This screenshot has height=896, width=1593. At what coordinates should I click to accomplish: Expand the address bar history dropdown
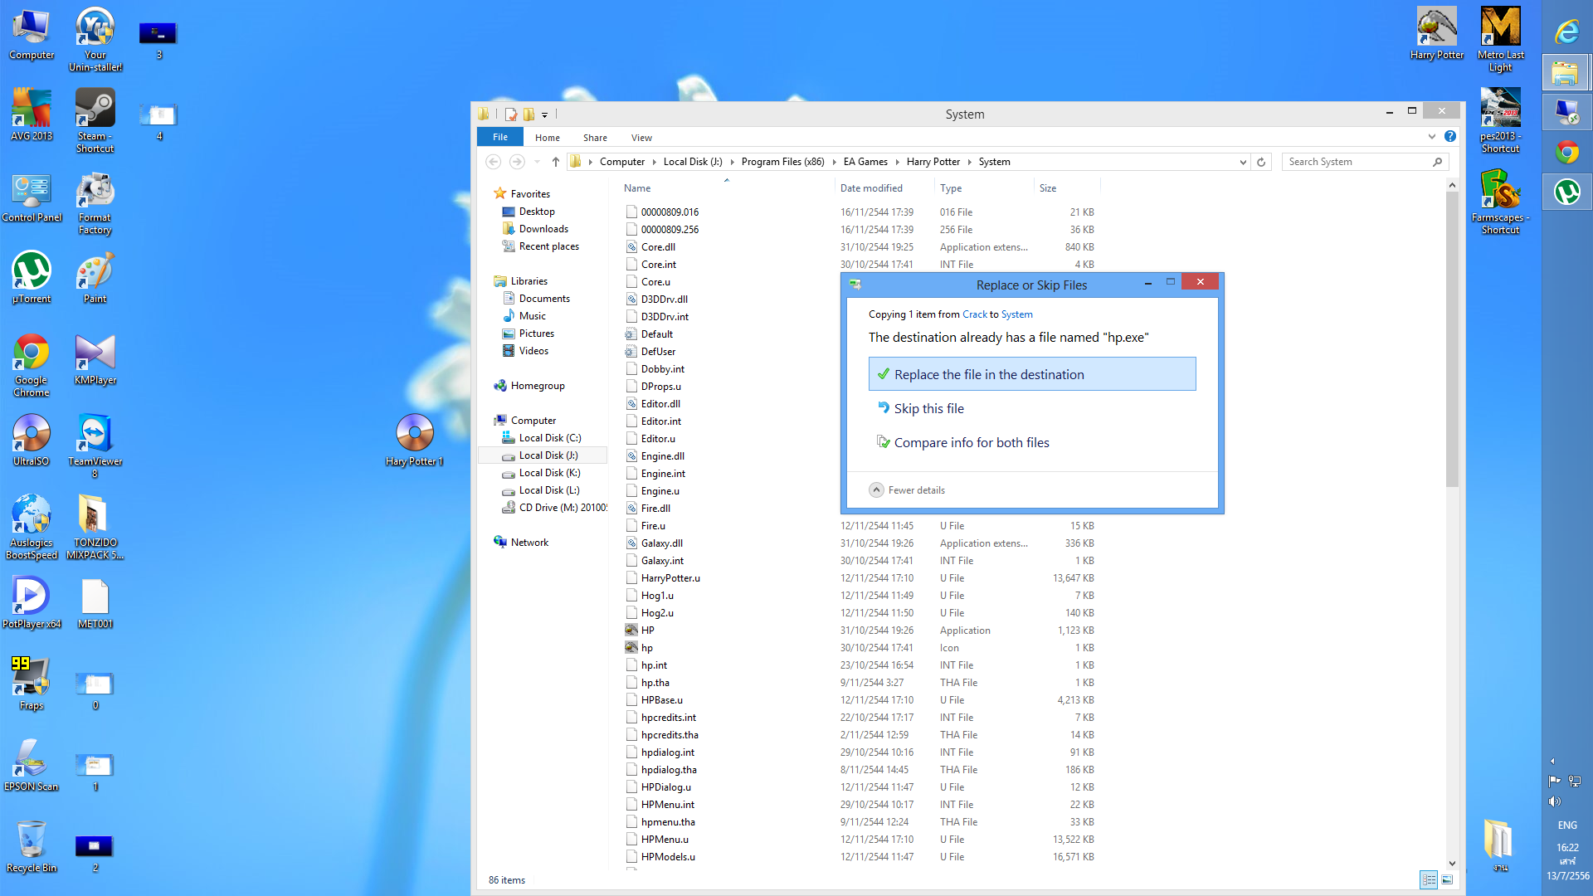pyautogui.click(x=1242, y=162)
